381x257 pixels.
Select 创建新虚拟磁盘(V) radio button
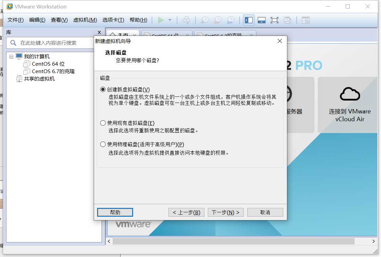(x=103, y=90)
